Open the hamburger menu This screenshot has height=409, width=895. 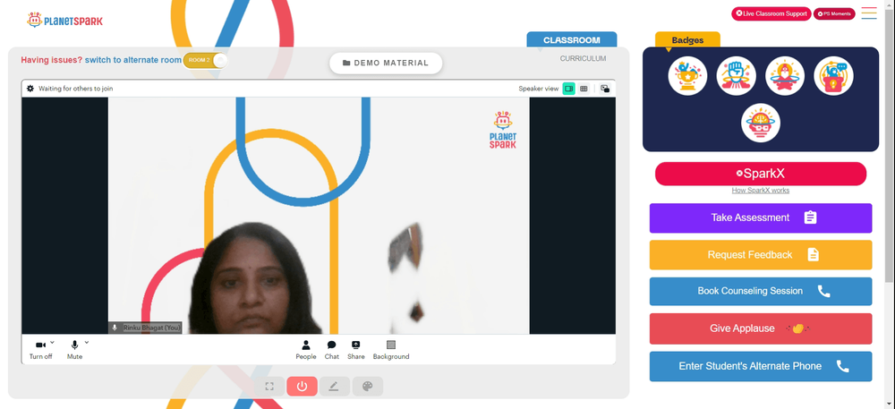[869, 13]
